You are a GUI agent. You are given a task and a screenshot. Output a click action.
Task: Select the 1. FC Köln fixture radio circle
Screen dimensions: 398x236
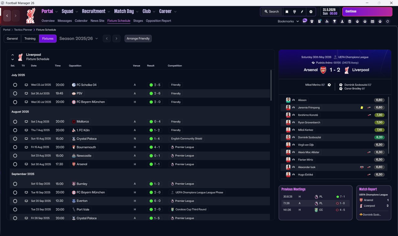click(x=15, y=130)
